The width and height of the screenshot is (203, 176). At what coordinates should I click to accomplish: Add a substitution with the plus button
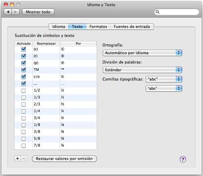tap(17, 159)
